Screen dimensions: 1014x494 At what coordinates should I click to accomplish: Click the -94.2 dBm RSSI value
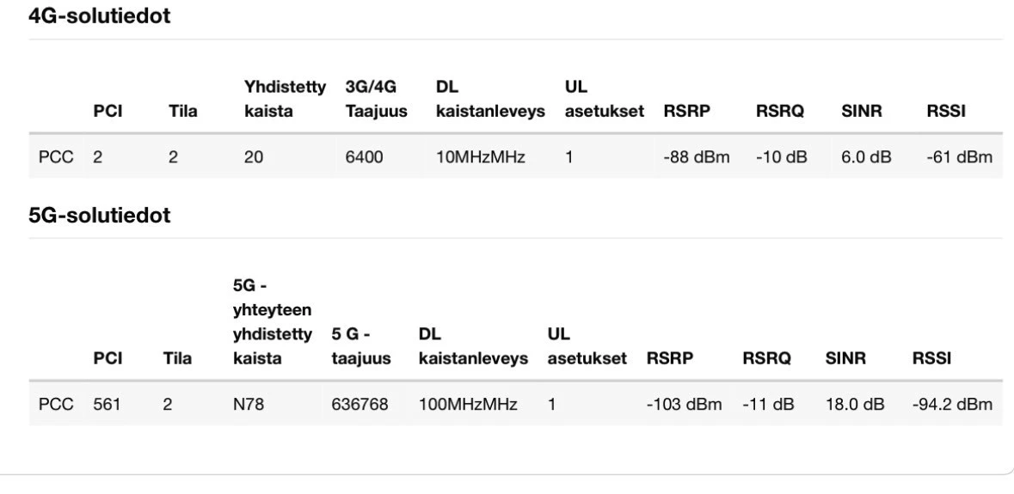click(952, 404)
